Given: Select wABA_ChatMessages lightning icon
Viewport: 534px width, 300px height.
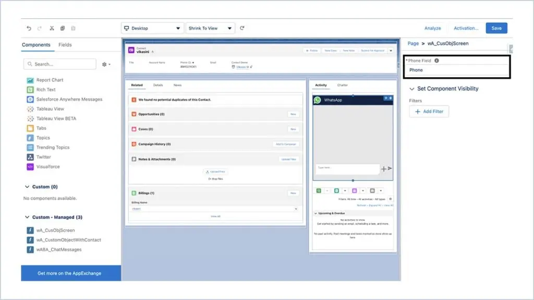Looking at the screenshot, I should (30, 249).
